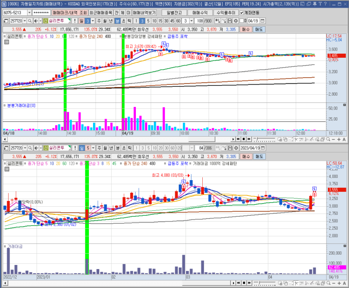
Task: Select the 45-minute interval button in upper toolbar
Action: (x=172, y=21)
